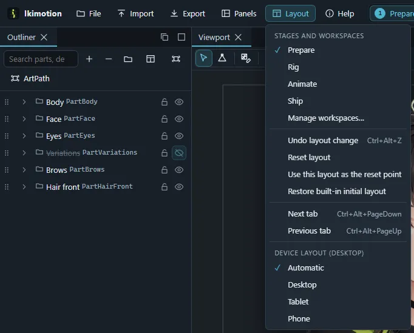Viewport: 414px width, 333px height.
Task: Select the cone-shaped tool in Viewport toolbar
Action: (222, 58)
